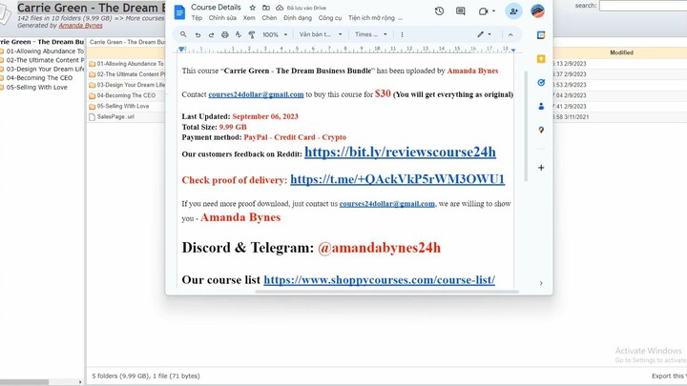
Task: Open the Chỉnh sửa menu
Action: (x=222, y=18)
